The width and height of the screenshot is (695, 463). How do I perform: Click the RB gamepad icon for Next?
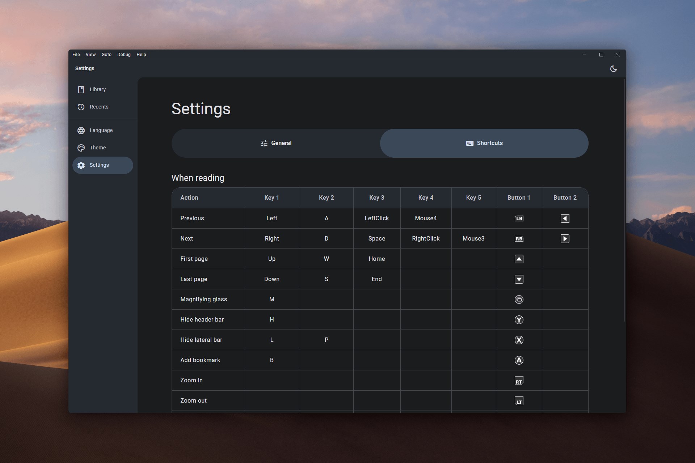click(519, 238)
